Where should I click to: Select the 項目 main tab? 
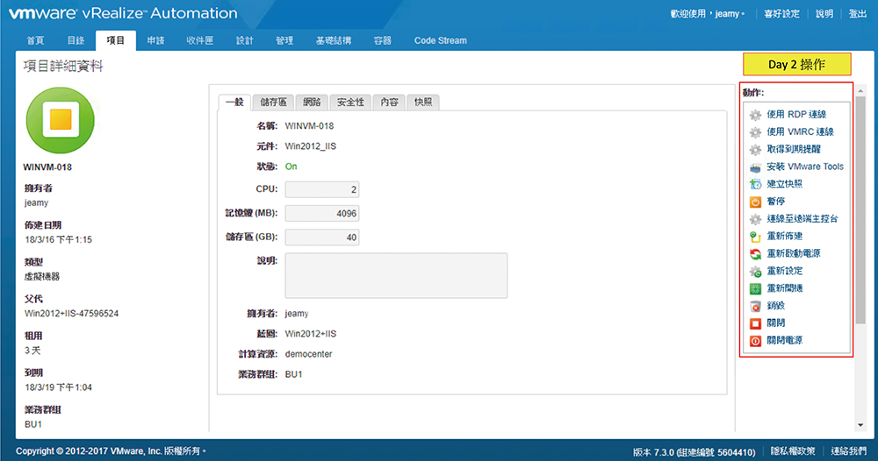[x=116, y=40]
